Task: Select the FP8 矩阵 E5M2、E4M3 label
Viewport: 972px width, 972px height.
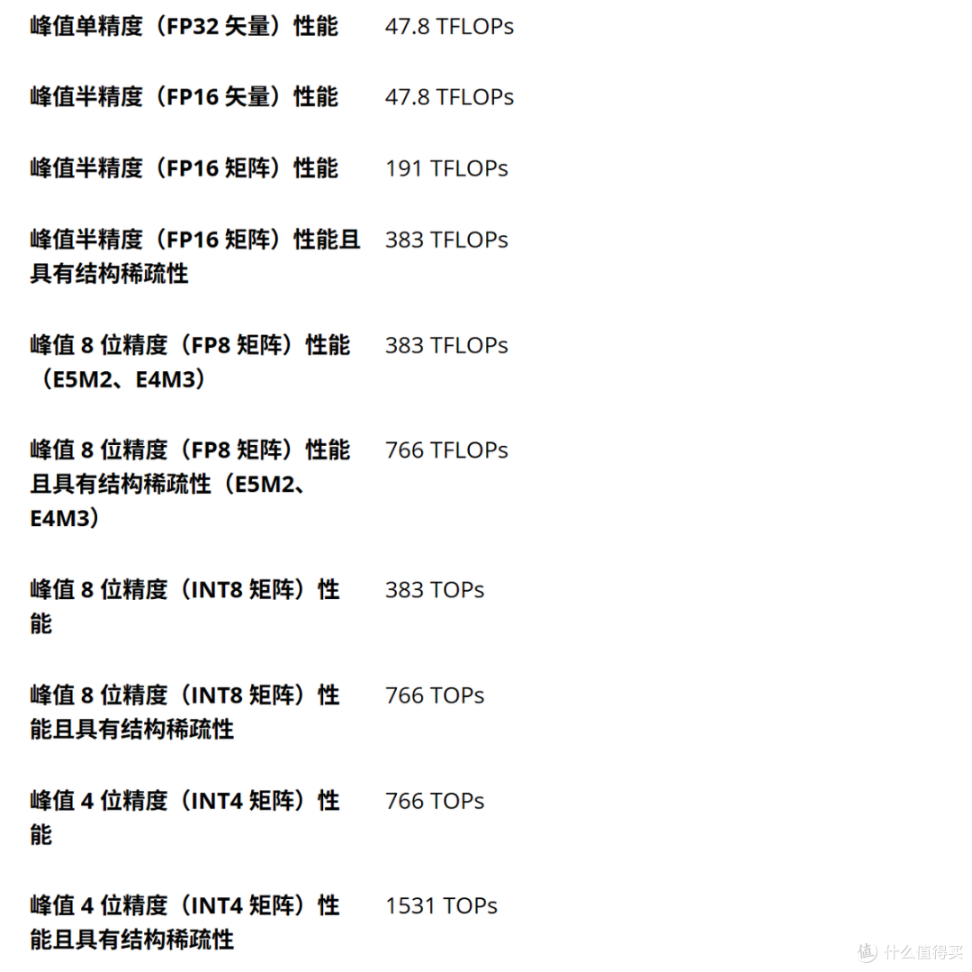Action: pyautogui.click(x=190, y=361)
